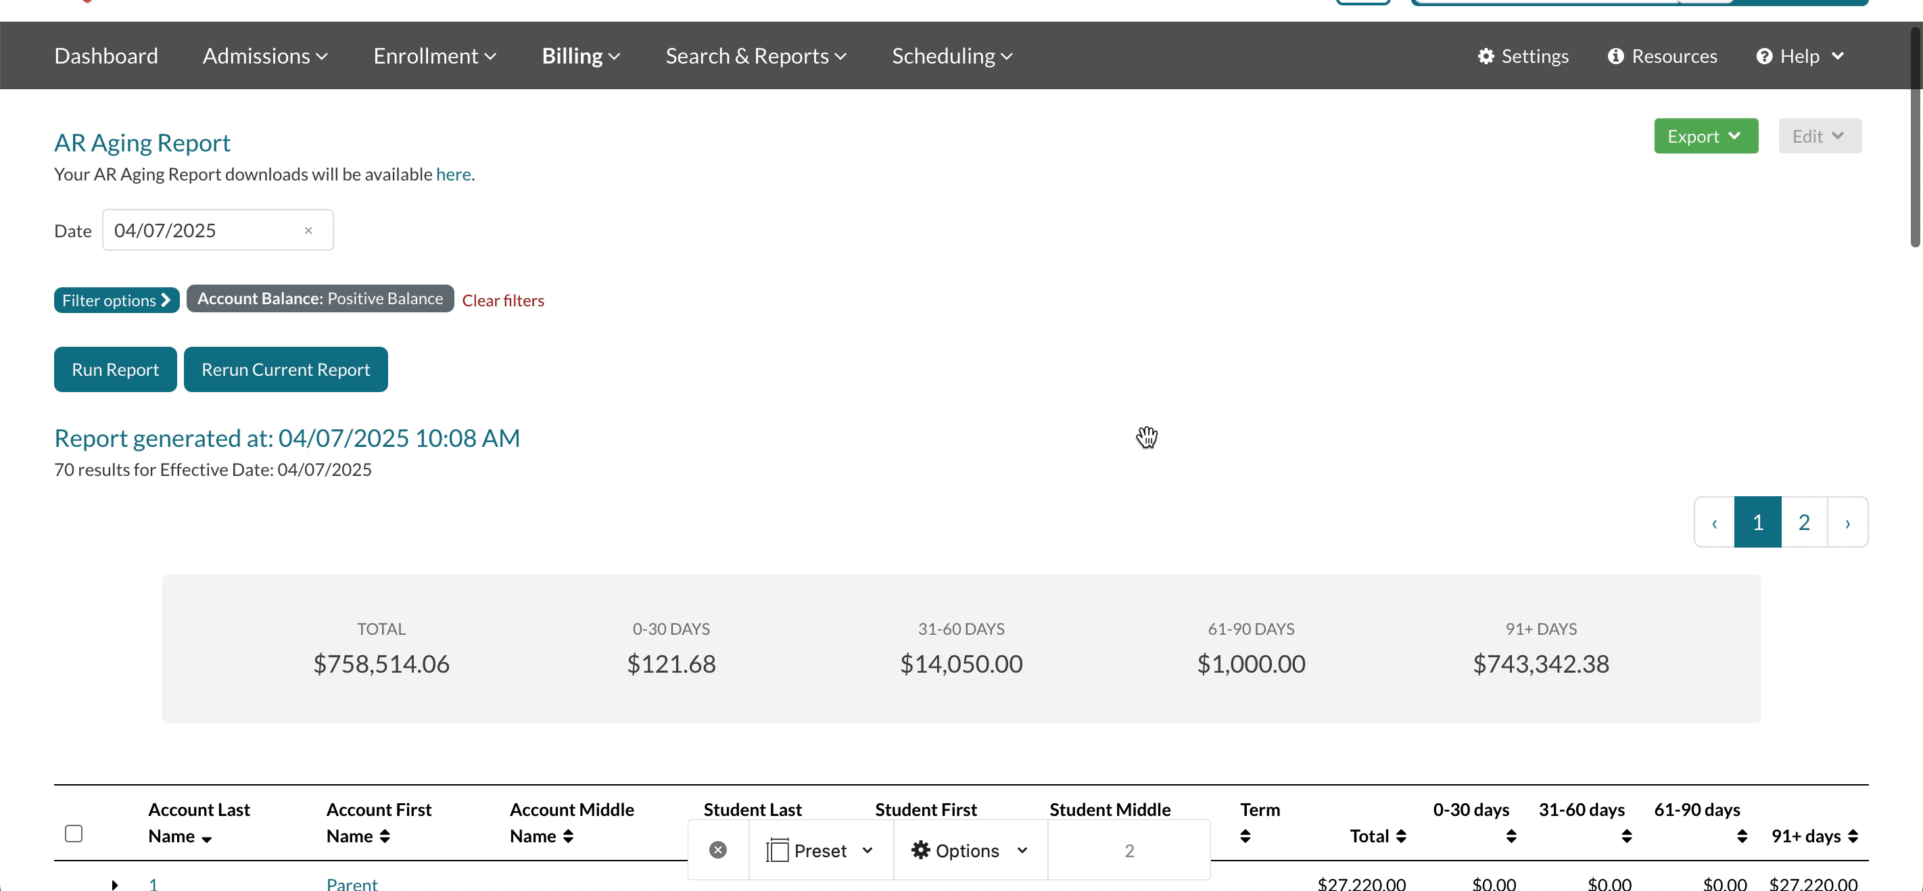Click the Options gear icon in toolbar
1923x891 pixels.
tap(920, 850)
